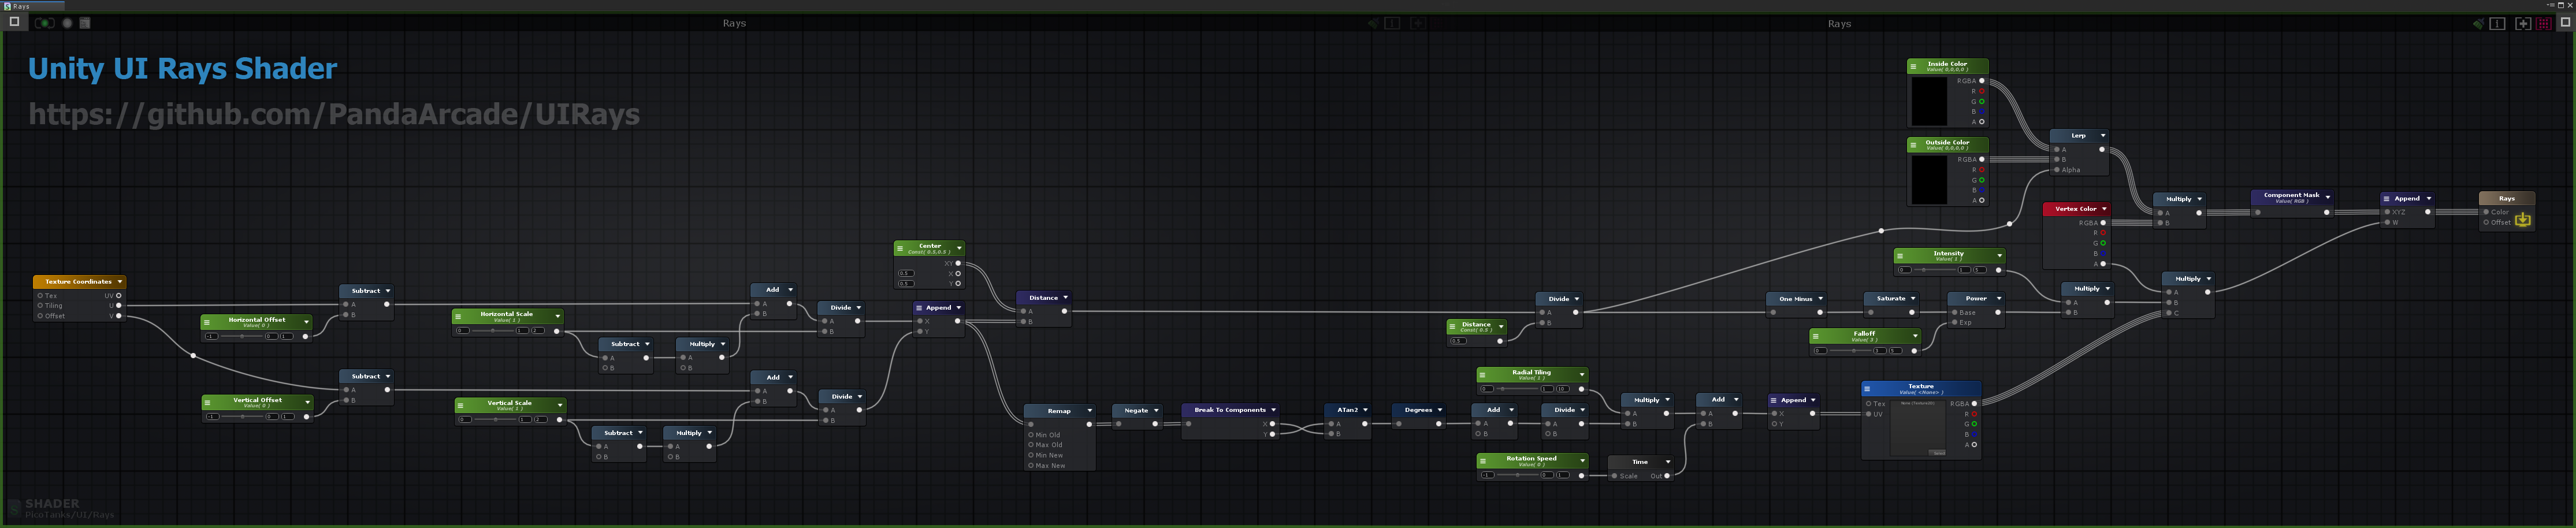Click hamburger icon on Vertical Offset node
The width and height of the screenshot is (2576, 528).
click(x=208, y=403)
